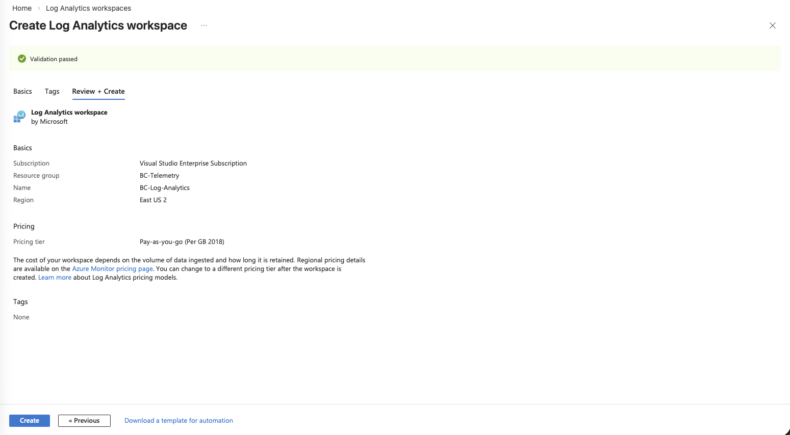Switch to the Basics tab
Viewport: 790px width, 435px height.
(22, 91)
